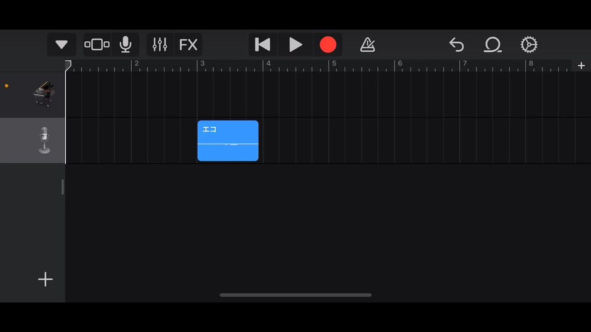The height and width of the screenshot is (332, 591).
Task: Select the microphone audio track header
Action: pyautogui.click(x=34, y=141)
